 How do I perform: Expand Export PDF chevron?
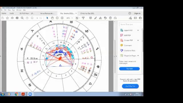coord(138,30)
